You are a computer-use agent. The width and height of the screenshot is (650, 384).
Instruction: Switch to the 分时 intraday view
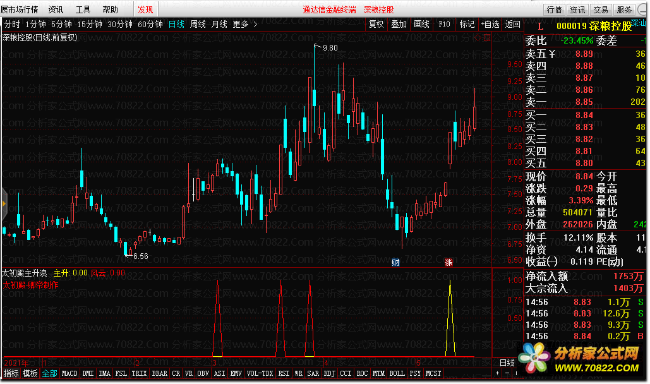click(12, 25)
